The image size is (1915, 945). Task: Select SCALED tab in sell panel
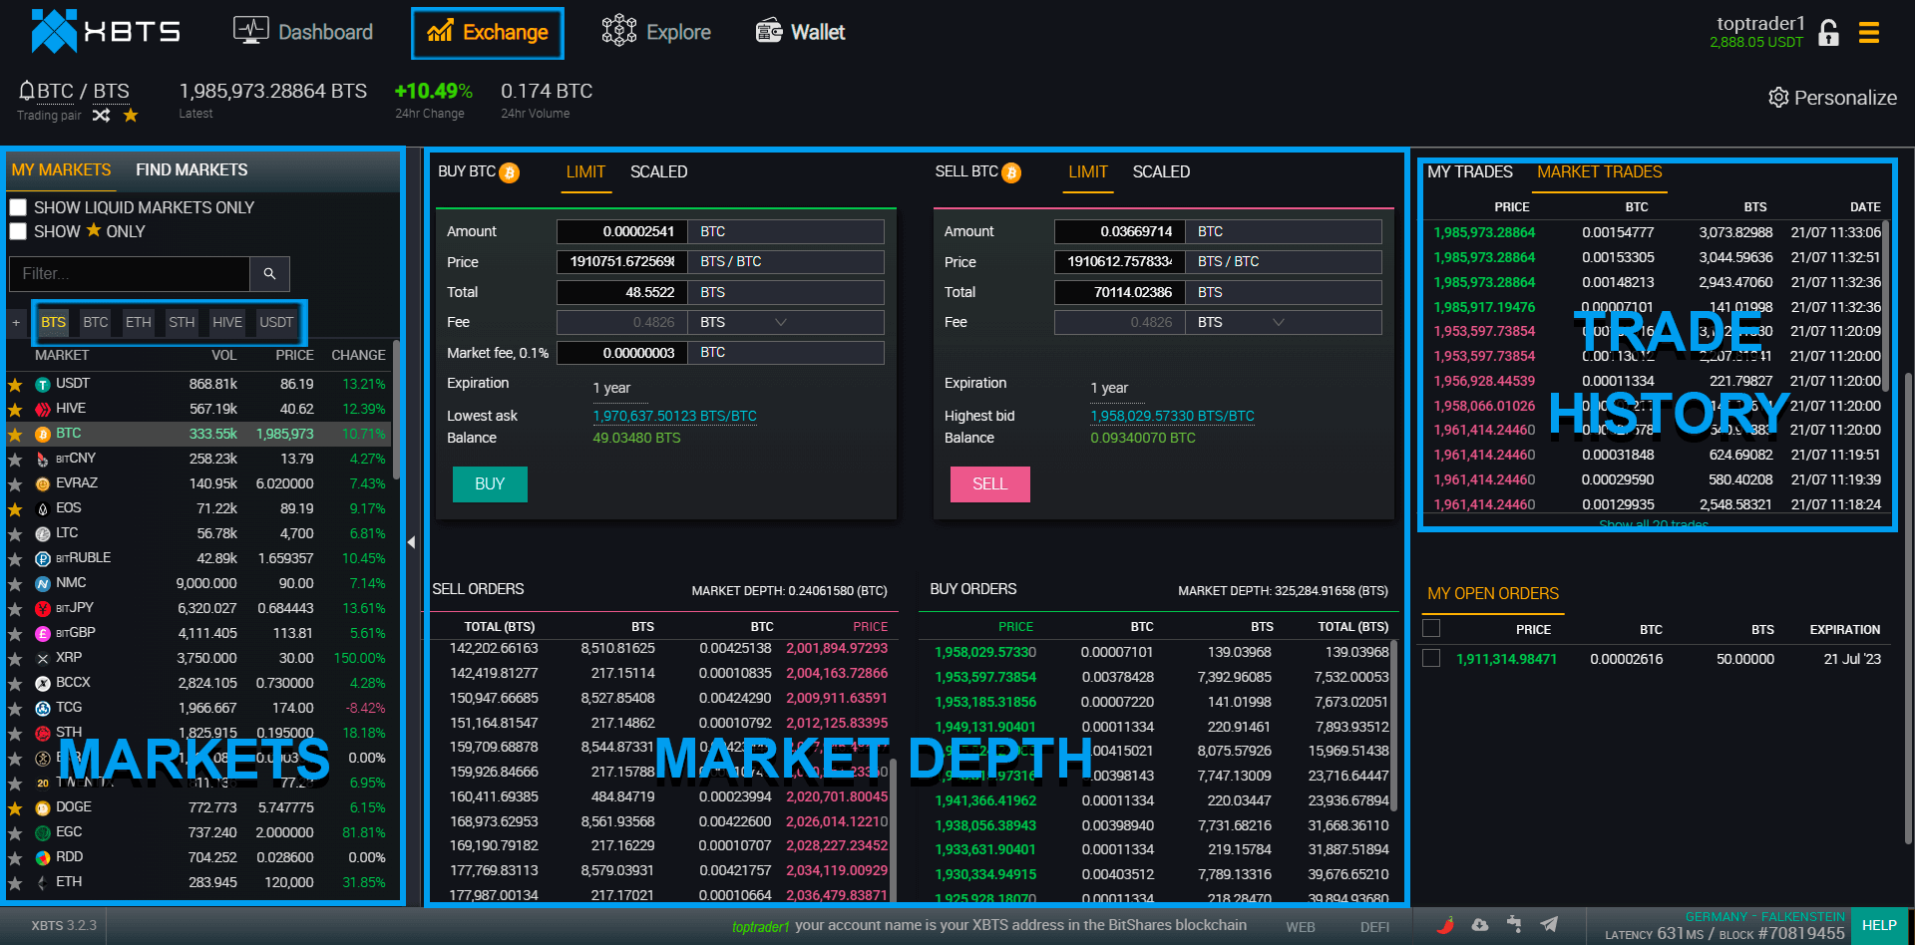[1161, 172]
